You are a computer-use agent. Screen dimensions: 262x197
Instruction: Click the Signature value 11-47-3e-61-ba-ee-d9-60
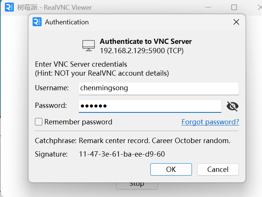(122, 154)
